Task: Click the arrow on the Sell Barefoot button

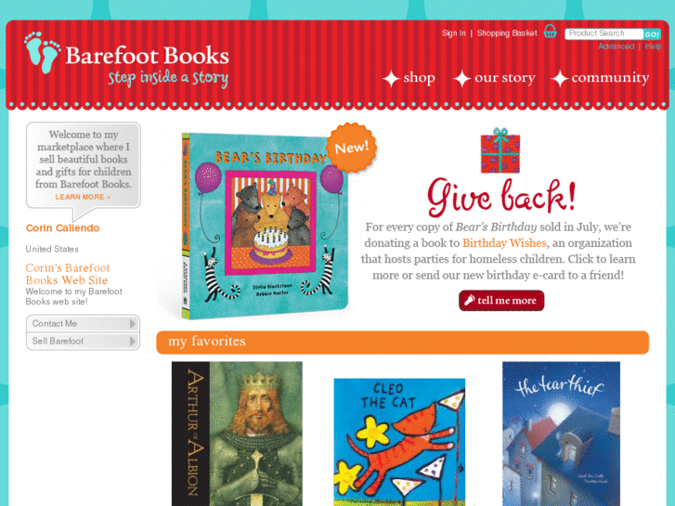Action: [133, 341]
